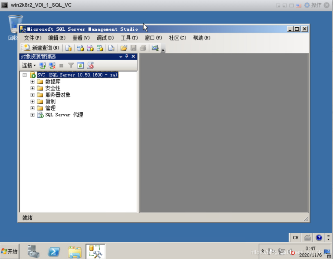Click the Stop square icon in Object Explorer

61,66
